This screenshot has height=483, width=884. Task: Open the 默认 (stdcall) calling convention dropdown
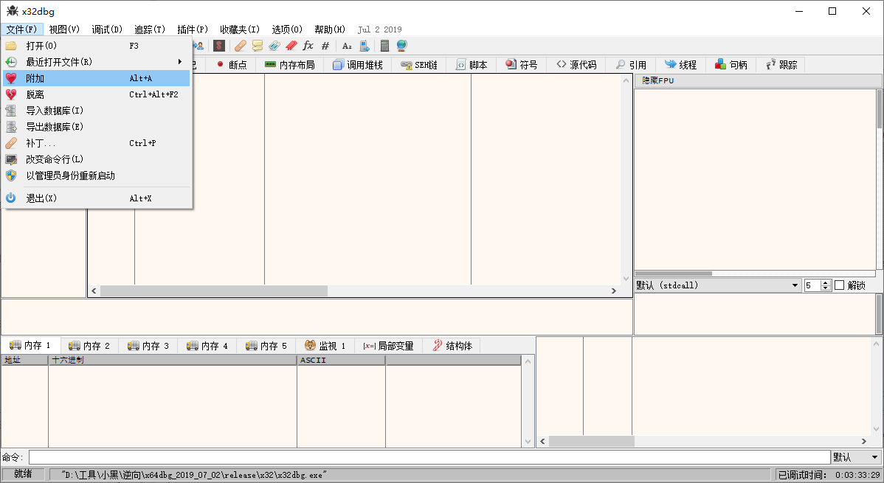(x=717, y=285)
